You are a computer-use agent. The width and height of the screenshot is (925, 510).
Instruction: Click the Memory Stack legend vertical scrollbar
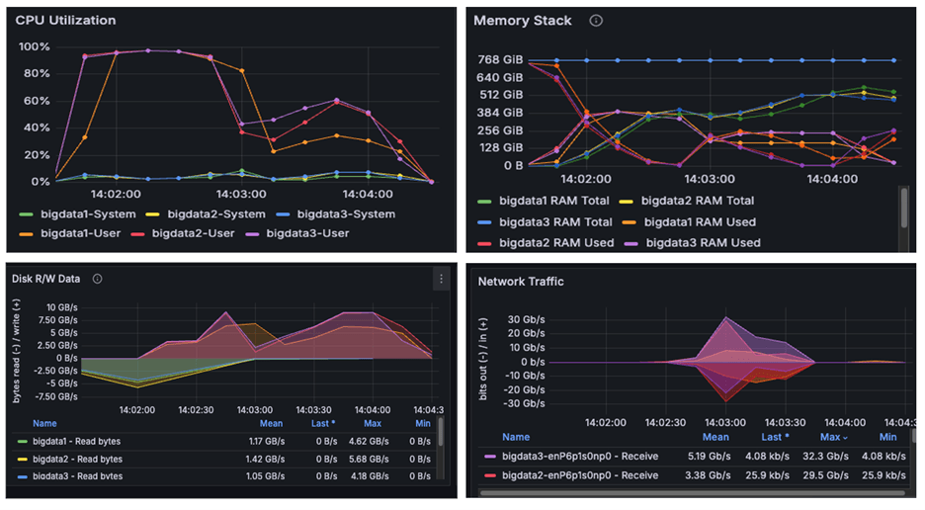point(903,208)
